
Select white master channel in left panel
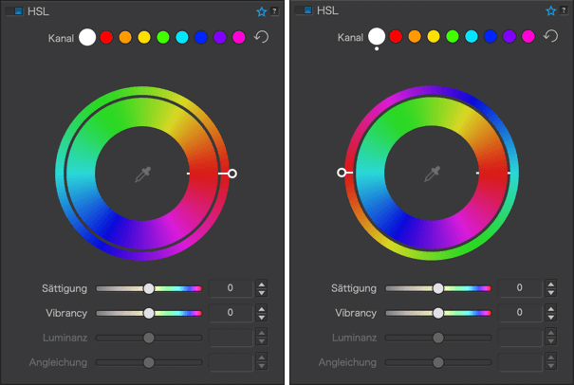point(87,37)
